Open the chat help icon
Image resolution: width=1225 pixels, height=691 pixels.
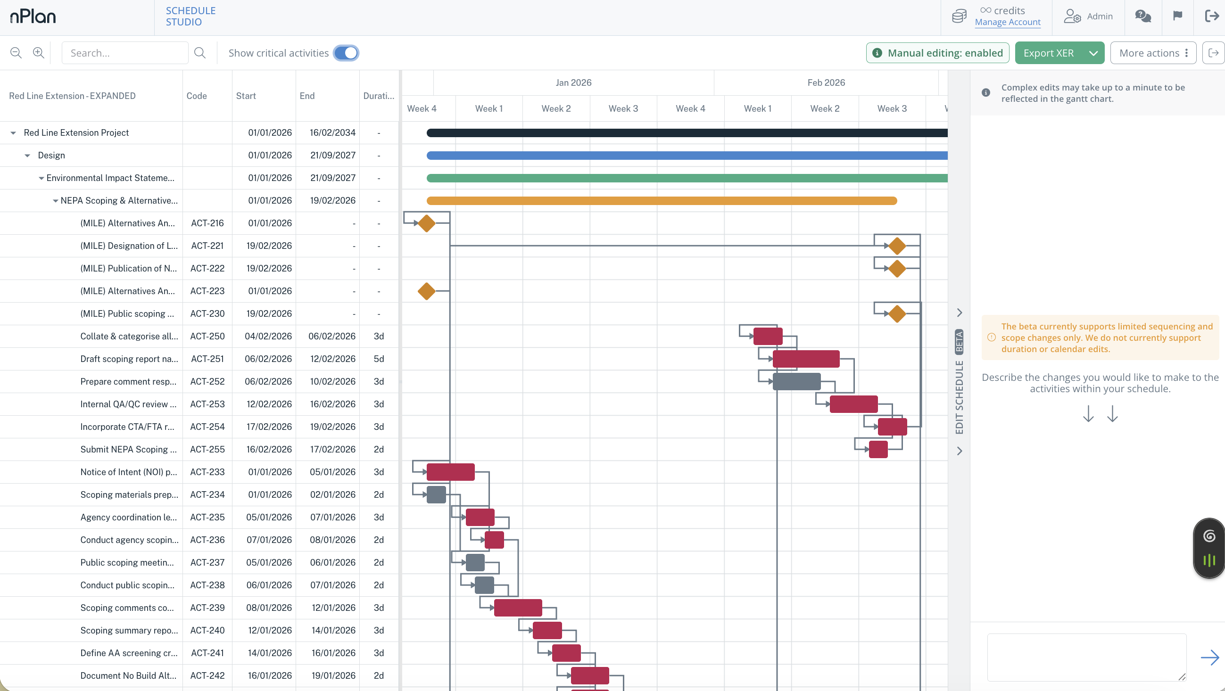click(x=1143, y=16)
